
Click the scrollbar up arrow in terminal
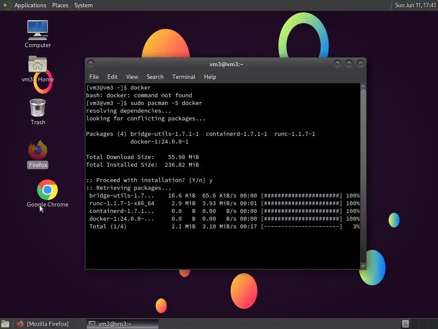click(x=363, y=87)
